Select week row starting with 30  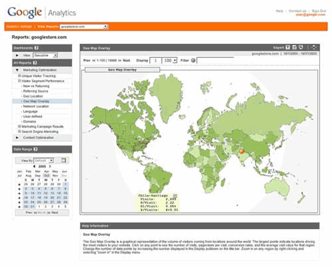coord(19,206)
